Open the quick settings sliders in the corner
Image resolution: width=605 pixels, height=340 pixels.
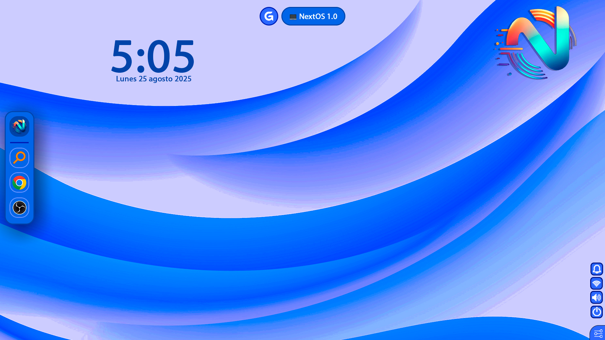pos(598,333)
